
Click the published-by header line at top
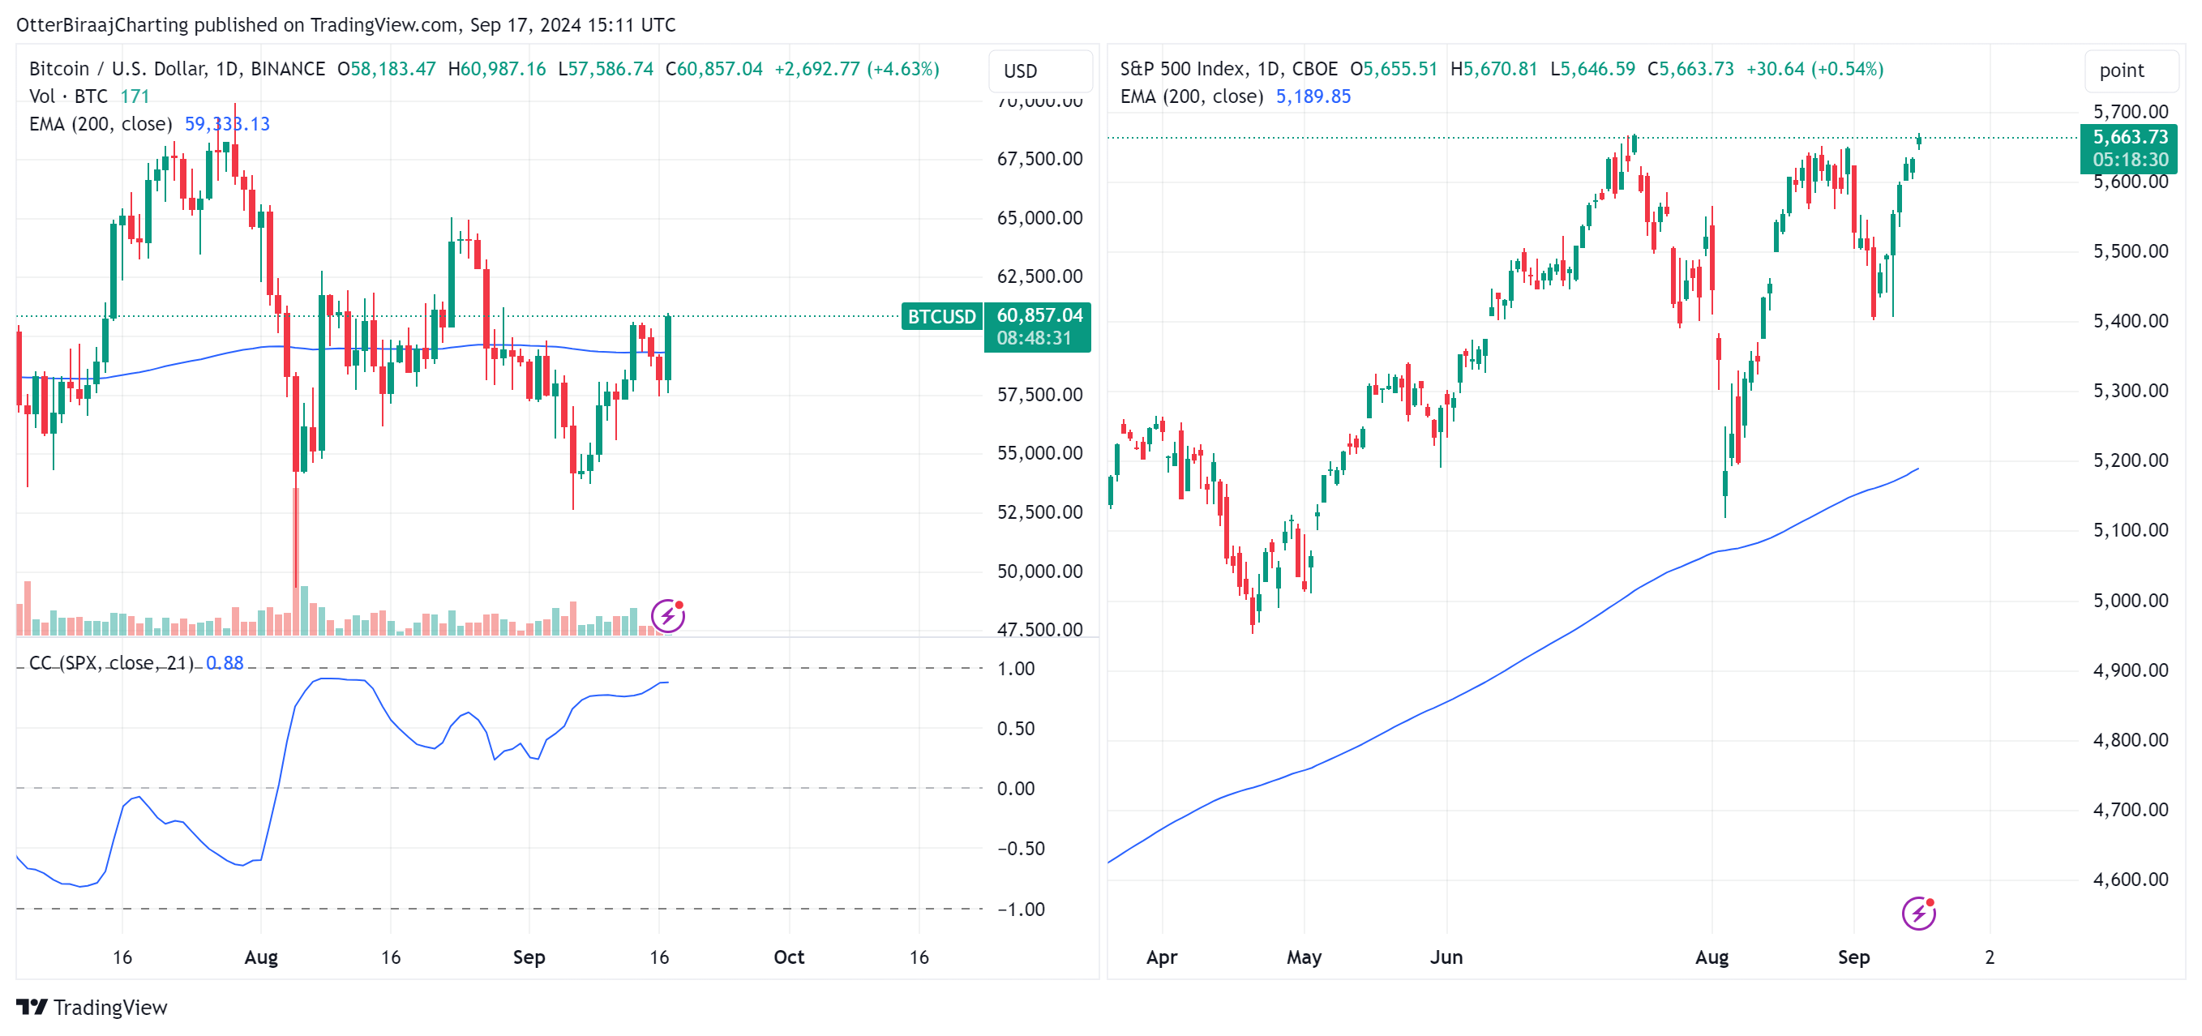[x=345, y=25]
